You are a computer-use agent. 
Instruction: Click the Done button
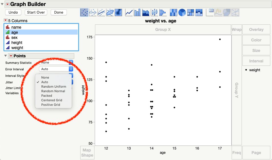click(x=59, y=12)
